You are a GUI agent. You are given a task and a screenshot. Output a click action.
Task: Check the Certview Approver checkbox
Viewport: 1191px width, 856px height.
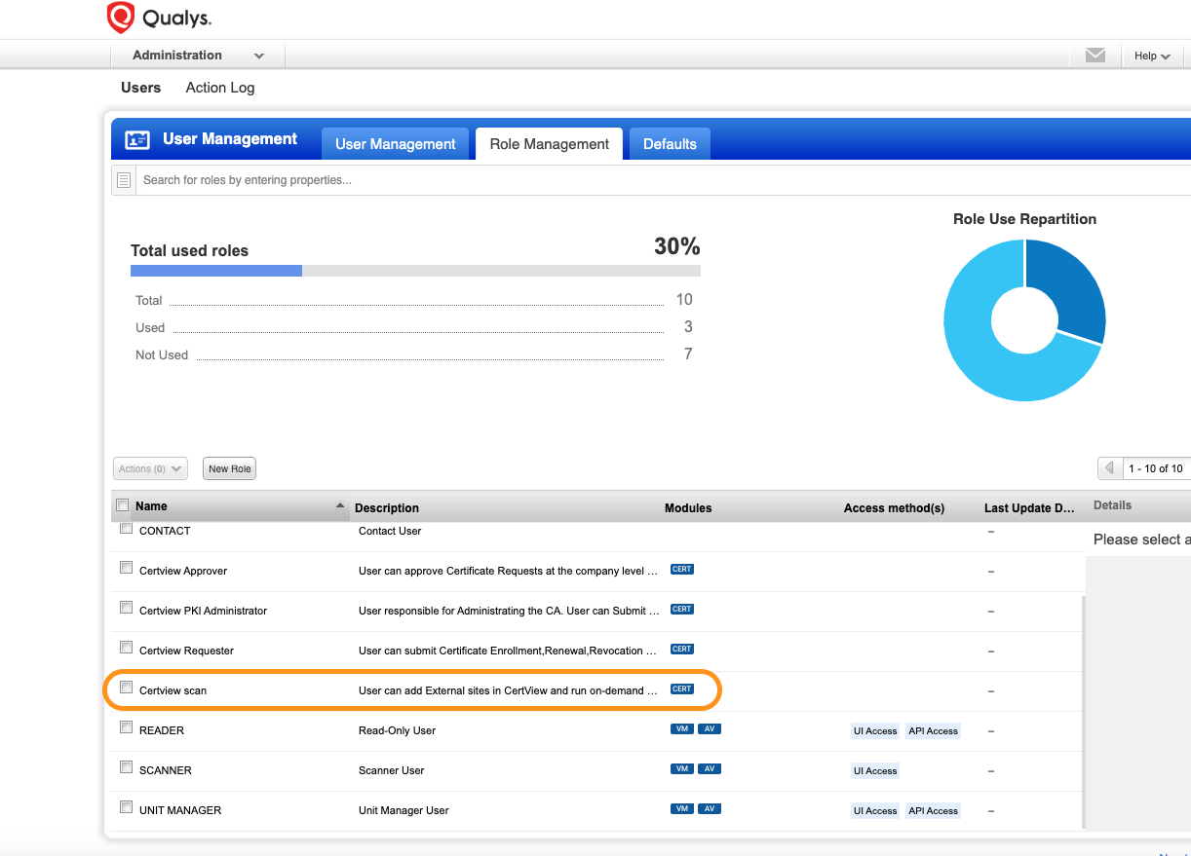[126, 568]
